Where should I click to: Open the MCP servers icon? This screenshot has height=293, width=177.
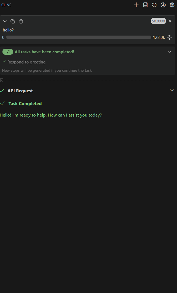click(145, 5)
